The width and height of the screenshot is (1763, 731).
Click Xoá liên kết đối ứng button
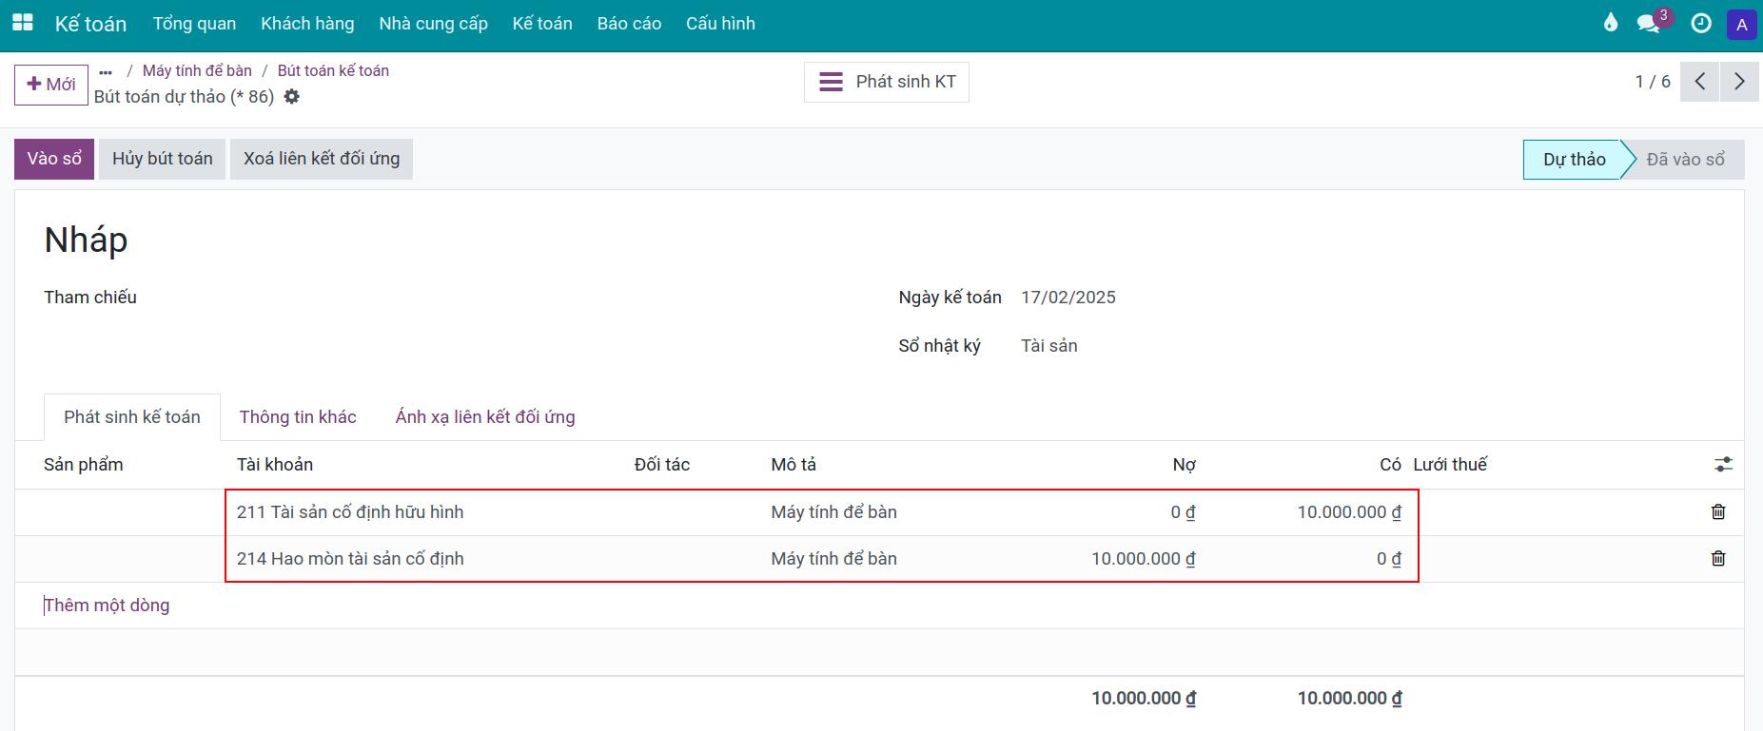(322, 159)
